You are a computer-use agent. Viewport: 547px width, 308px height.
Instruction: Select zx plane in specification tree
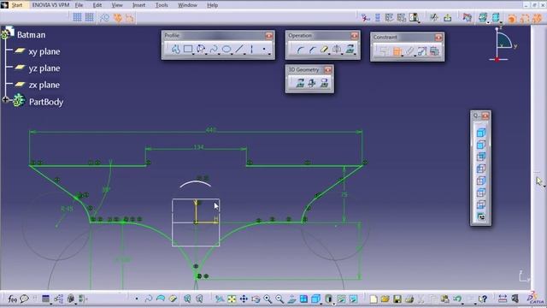click(x=44, y=85)
